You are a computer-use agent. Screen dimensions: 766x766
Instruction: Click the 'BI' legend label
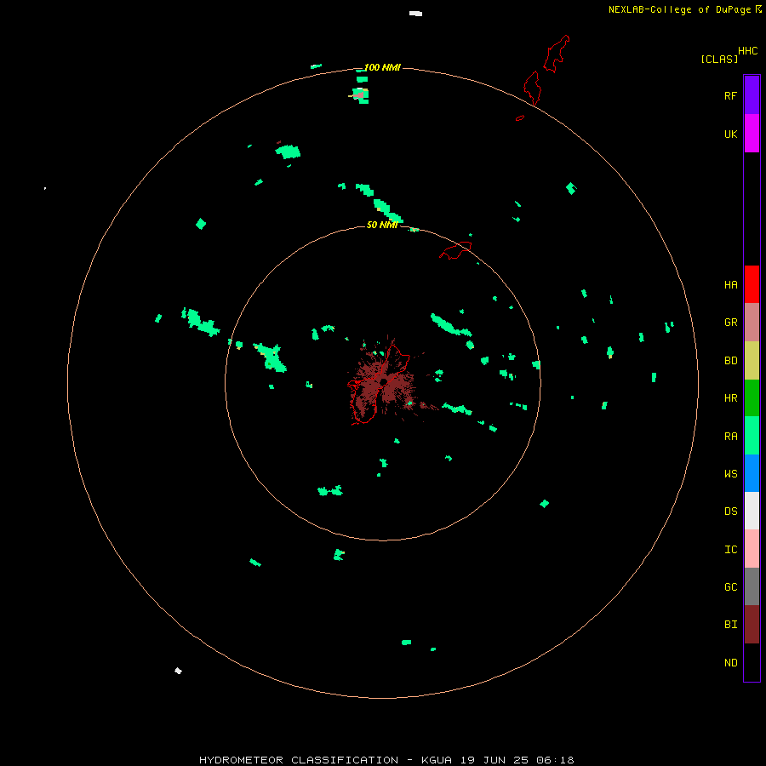click(x=730, y=625)
